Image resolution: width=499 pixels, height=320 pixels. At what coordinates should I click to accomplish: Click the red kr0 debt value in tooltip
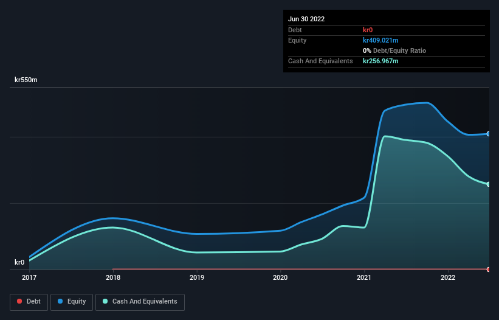[368, 30]
